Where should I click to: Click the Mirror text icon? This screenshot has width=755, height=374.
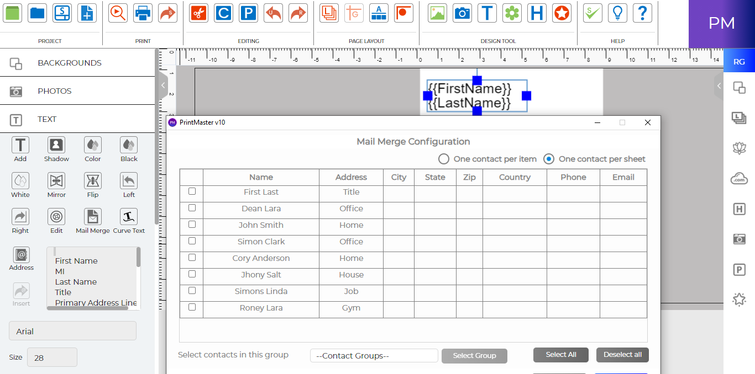pyautogui.click(x=56, y=181)
